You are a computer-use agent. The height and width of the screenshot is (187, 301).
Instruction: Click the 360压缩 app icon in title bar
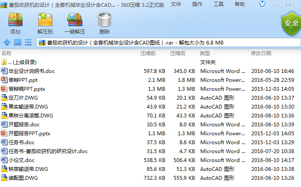[x=4, y=5]
